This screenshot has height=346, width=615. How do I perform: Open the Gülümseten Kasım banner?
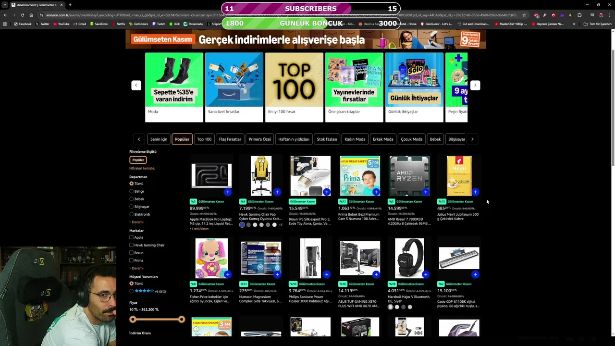click(x=306, y=39)
